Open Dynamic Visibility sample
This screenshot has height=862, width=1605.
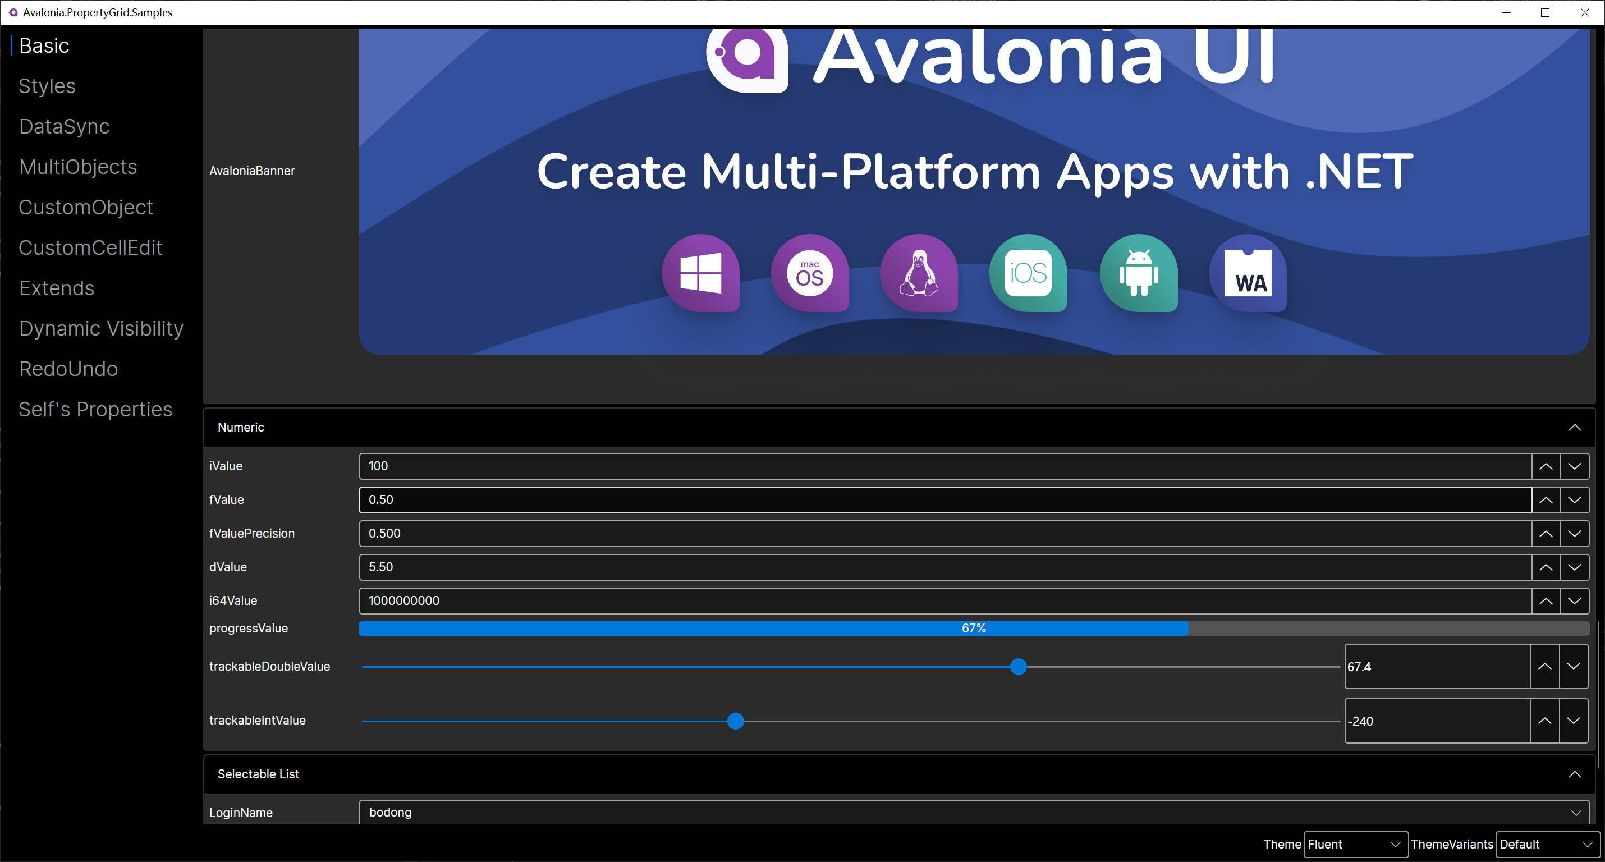(x=101, y=328)
